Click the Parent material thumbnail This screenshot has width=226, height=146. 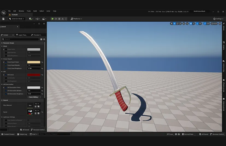(x=30, y=112)
